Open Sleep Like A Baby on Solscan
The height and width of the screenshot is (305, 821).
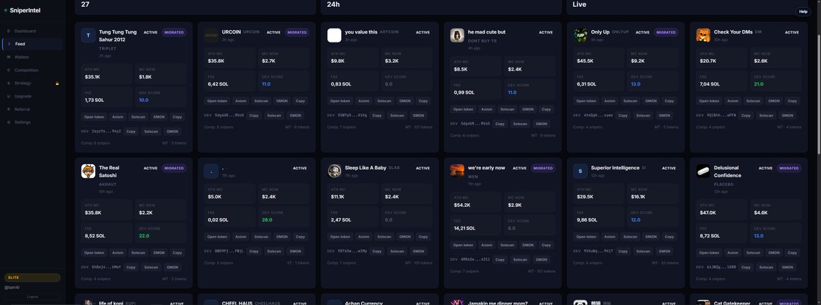tap(385, 236)
